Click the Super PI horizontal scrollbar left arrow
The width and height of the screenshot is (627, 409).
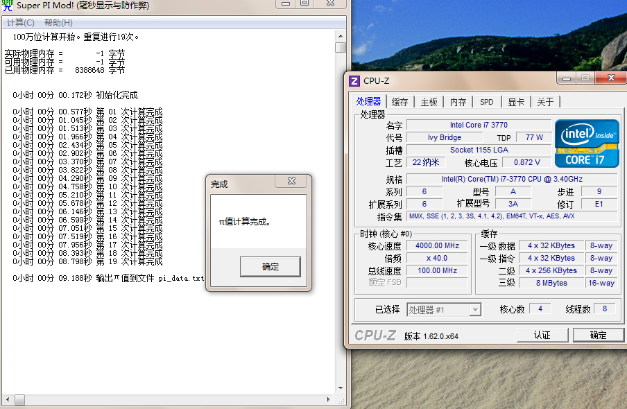pyautogui.click(x=7, y=399)
